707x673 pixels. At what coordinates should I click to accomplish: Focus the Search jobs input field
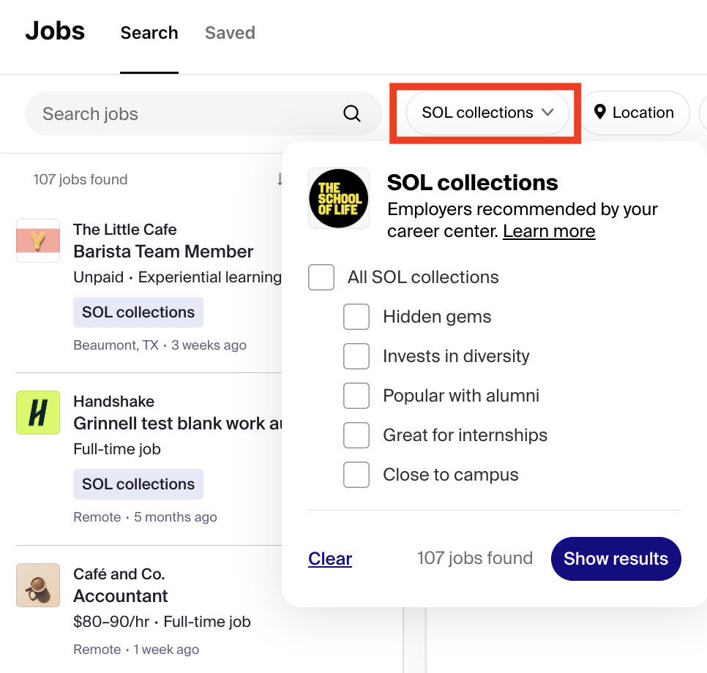click(x=190, y=113)
